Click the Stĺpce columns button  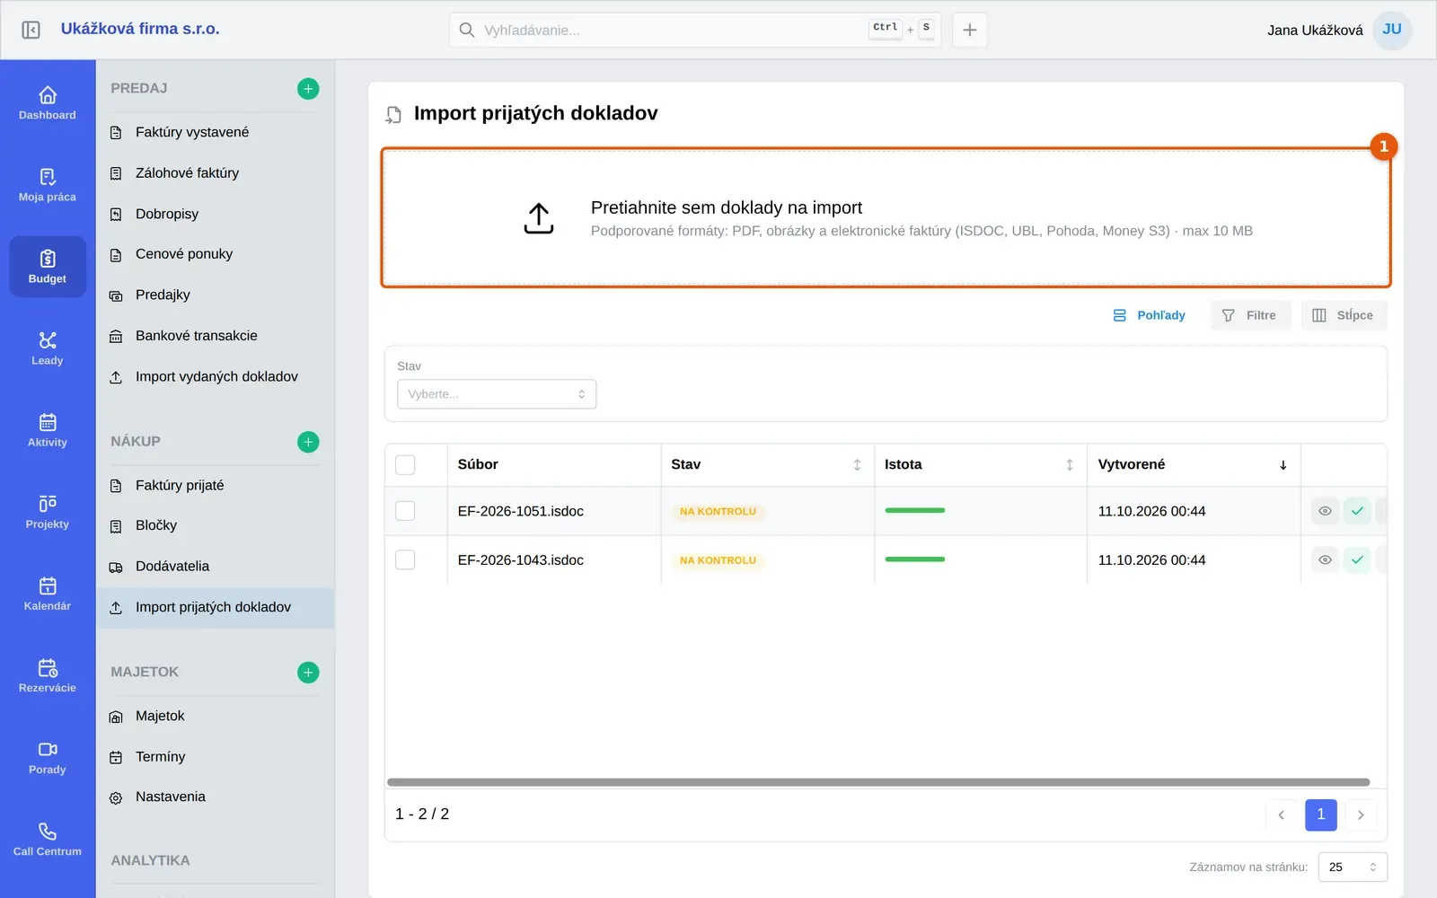(x=1344, y=315)
